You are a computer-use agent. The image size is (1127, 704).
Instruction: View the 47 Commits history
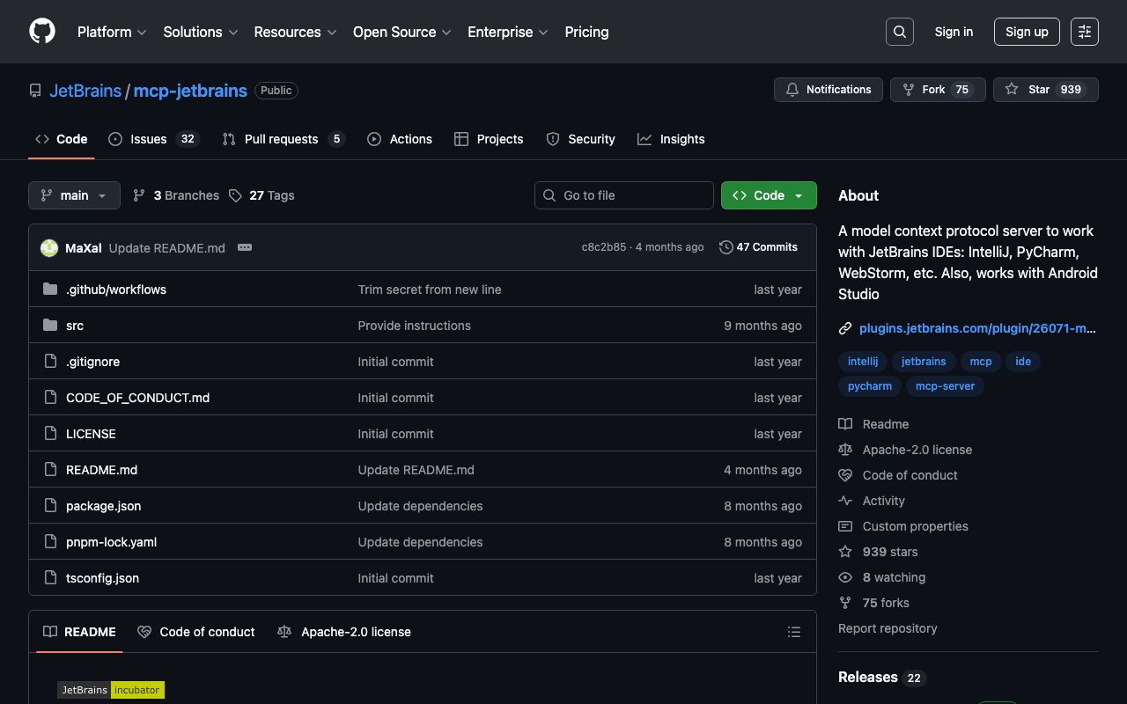click(x=758, y=247)
